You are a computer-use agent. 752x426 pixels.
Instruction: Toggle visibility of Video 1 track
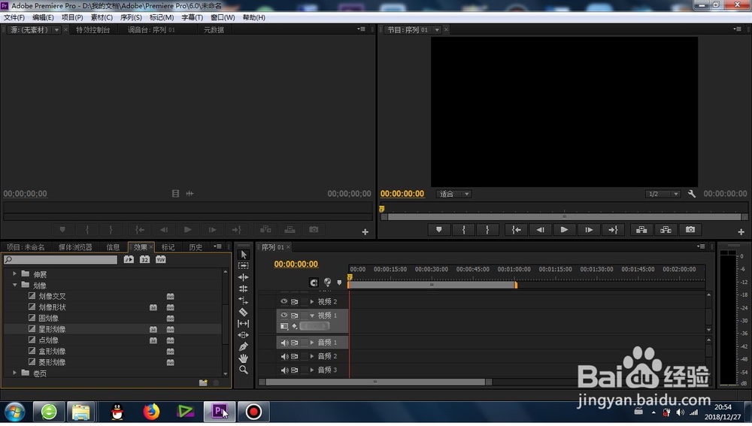coord(284,316)
